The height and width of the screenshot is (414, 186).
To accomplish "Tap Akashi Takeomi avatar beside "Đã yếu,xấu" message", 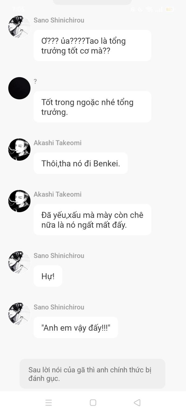I will pos(19,201).
